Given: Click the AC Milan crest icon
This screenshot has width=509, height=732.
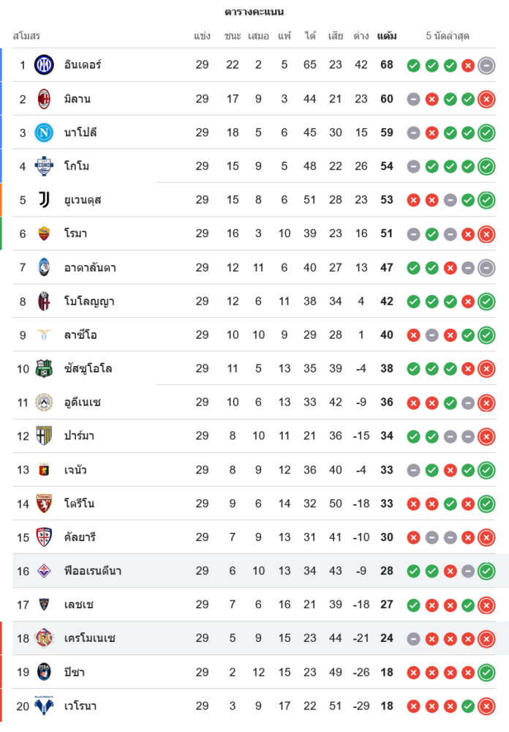Looking at the screenshot, I should [44, 99].
